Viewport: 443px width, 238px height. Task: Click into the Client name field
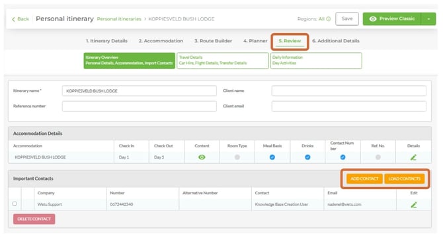pyautogui.click(x=349, y=91)
